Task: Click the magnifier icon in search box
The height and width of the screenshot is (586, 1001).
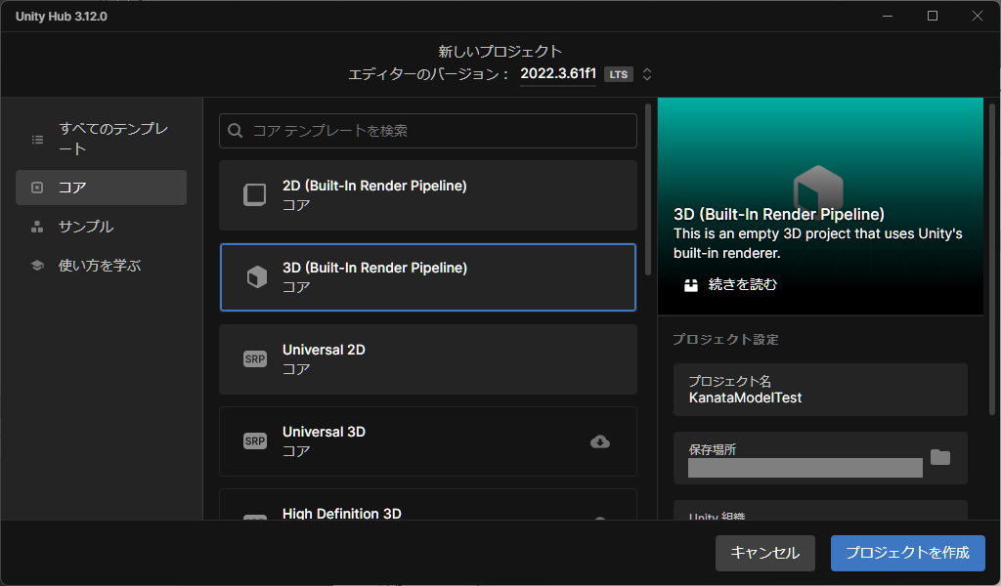Action: click(235, 131)
